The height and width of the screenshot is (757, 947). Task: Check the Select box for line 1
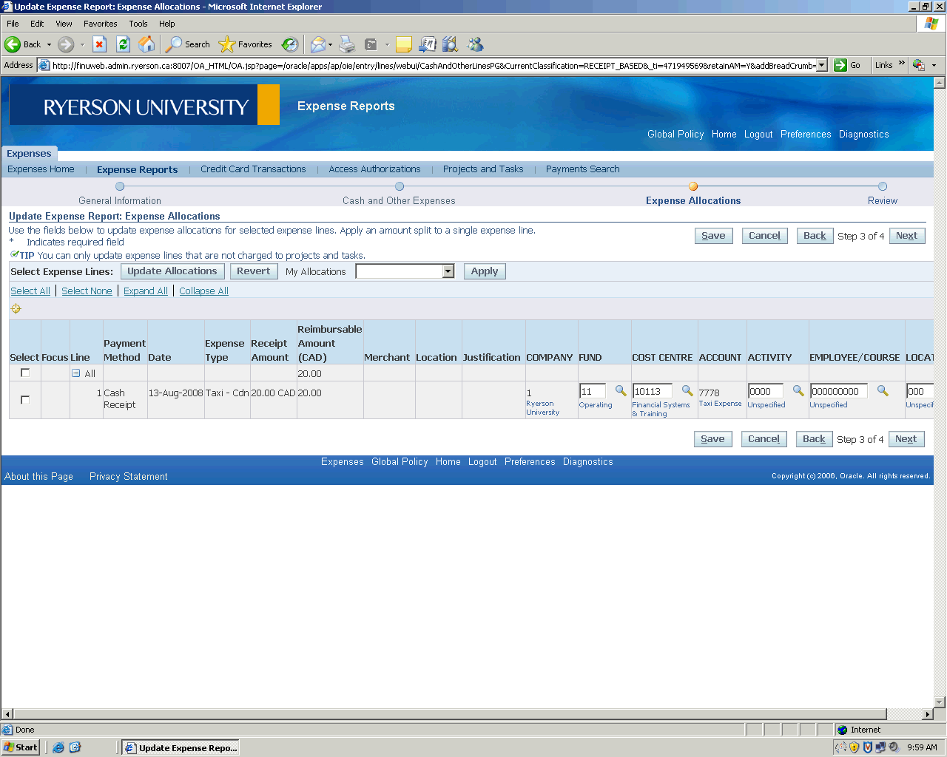[x=25, y=400]
